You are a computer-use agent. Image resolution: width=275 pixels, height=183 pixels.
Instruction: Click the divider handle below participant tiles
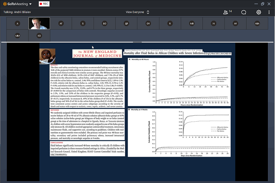point(137,42)
